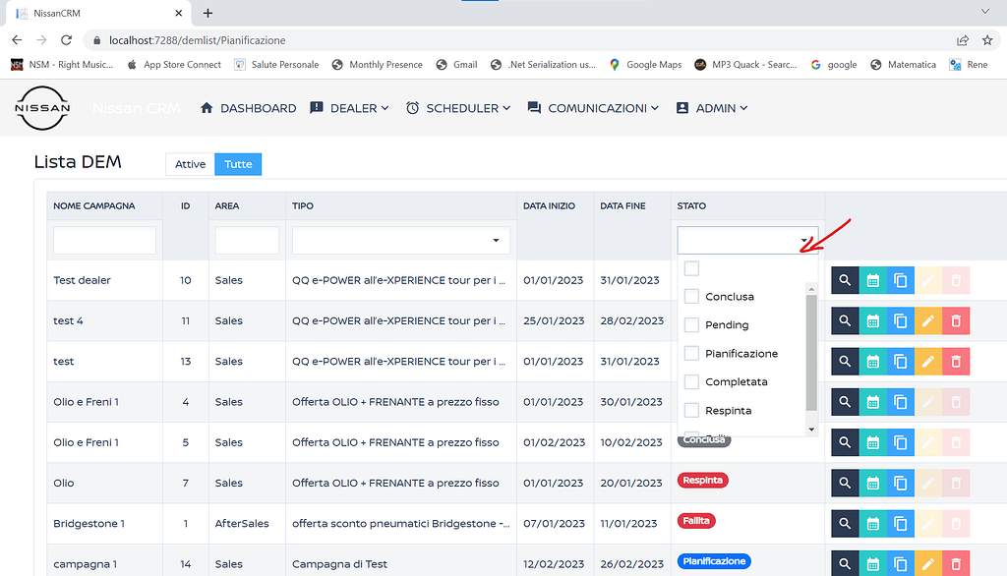Expand the ADMIN menu
Viewport: 1007px width, 576px height.
[x=712, y=108]
